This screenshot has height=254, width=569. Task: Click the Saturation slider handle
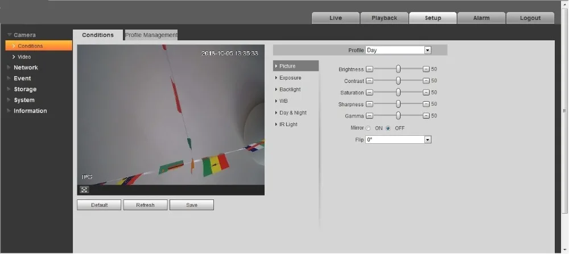(398, 92)
